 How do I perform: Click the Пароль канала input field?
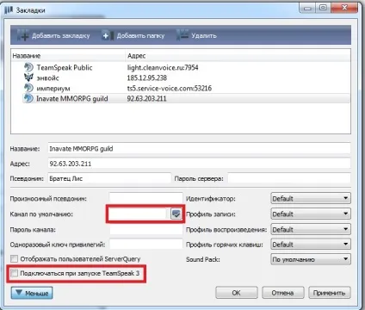point(145,229)
